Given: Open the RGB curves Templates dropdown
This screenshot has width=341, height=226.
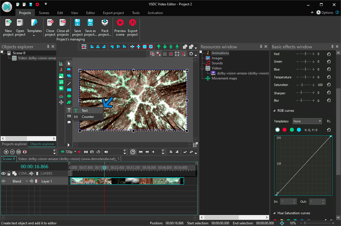Looking at the screenshot, I should [x=307, y=121].
